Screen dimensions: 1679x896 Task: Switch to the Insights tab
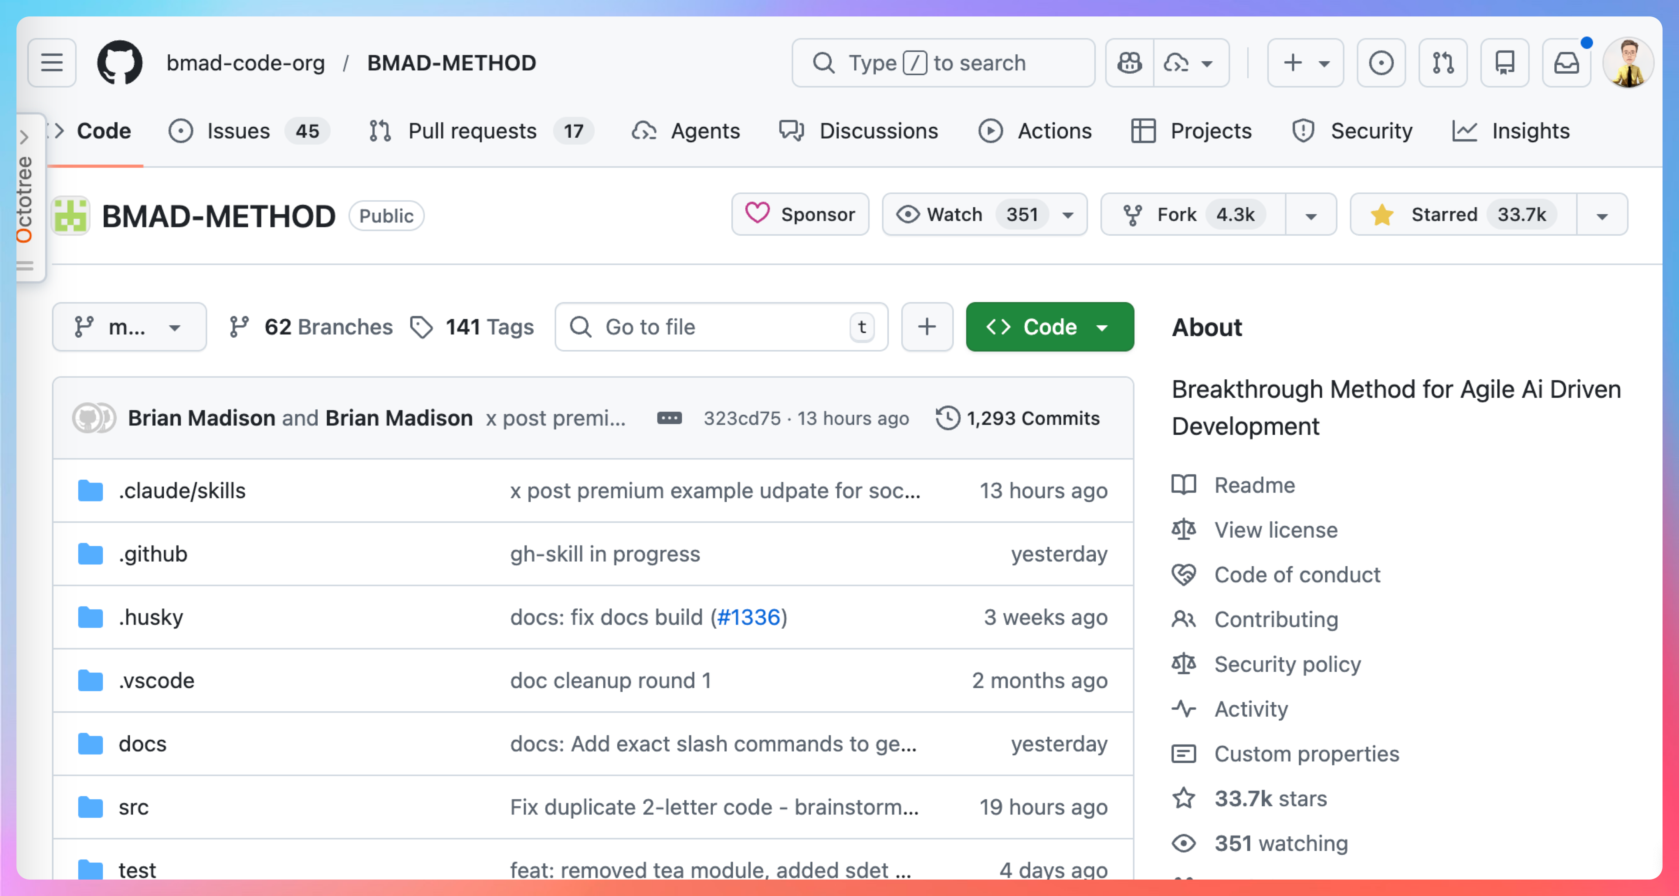click(1530, 131)
